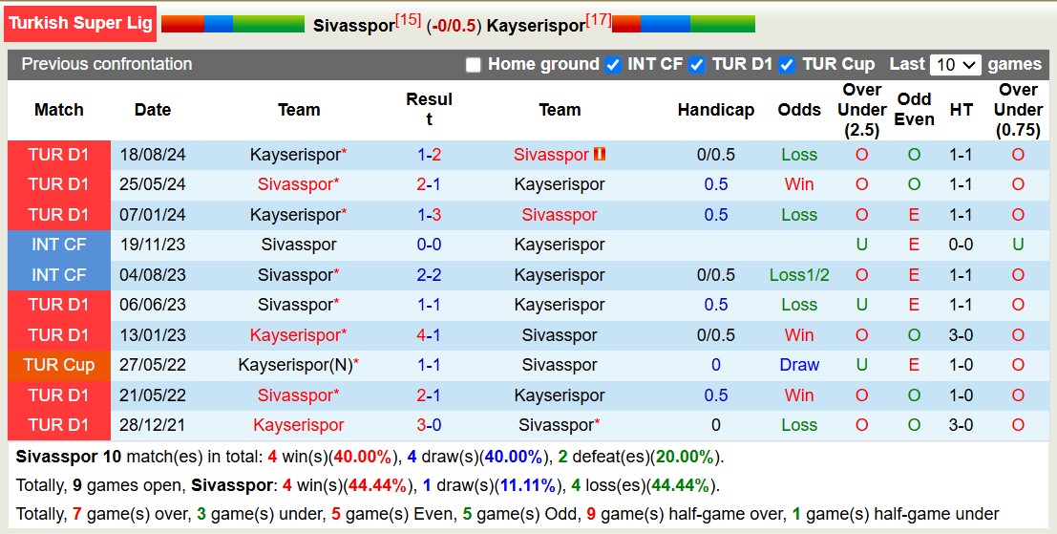Click HT score 0-0 in 19/11/23 row
The width and height of the screenshot is (1057, 534).
coord(961,245)
